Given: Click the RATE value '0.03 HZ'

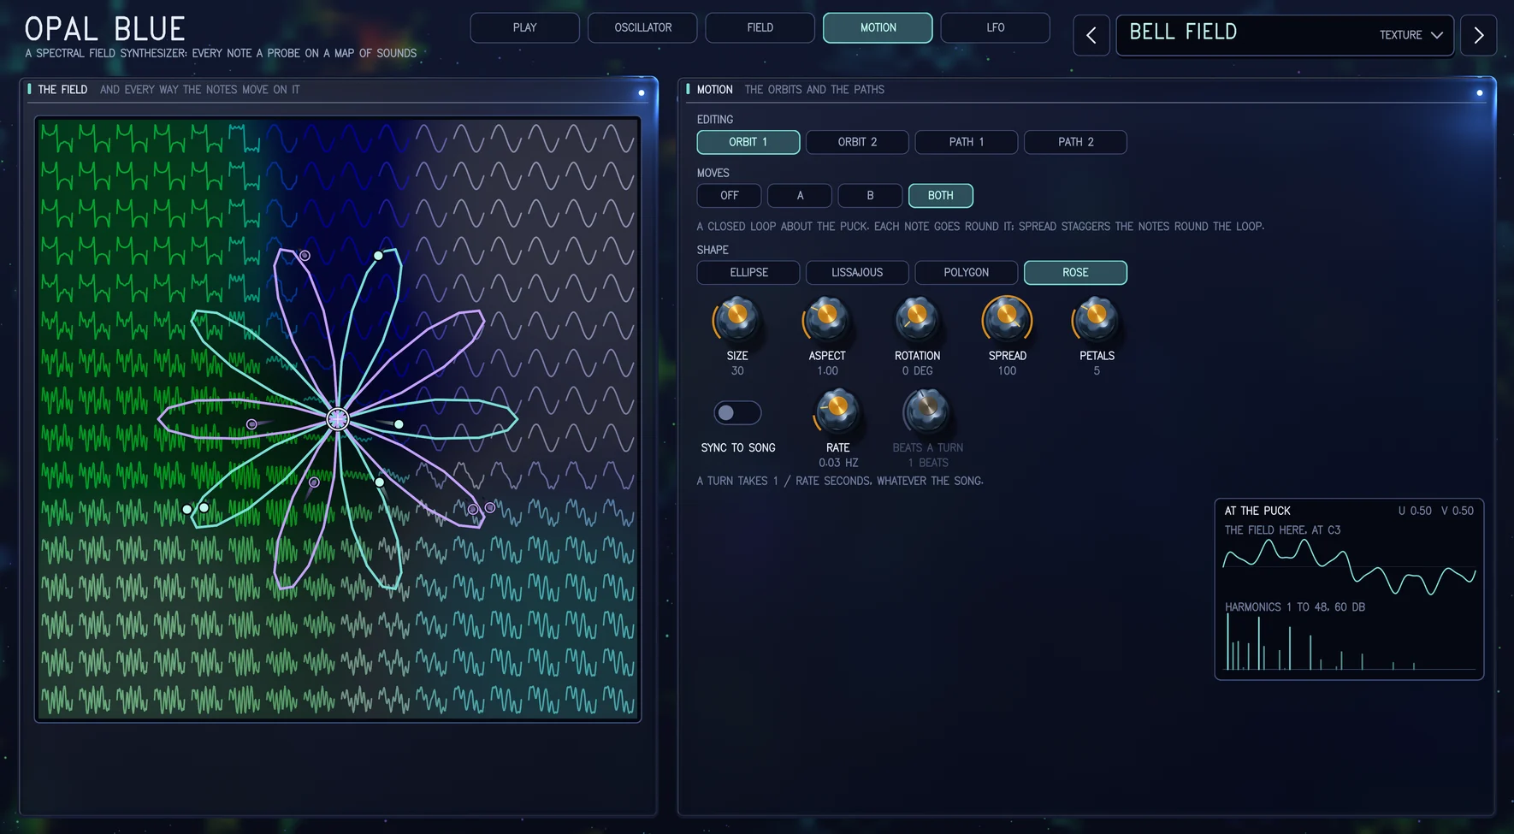Looking at the screenshot, I should pyautogui.click(x=838, y=463).
